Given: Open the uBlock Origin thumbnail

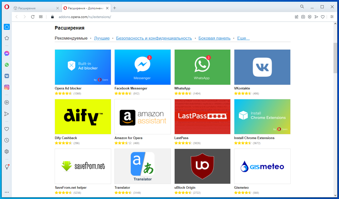Looking at the screenshot, I should pos(202,166).
